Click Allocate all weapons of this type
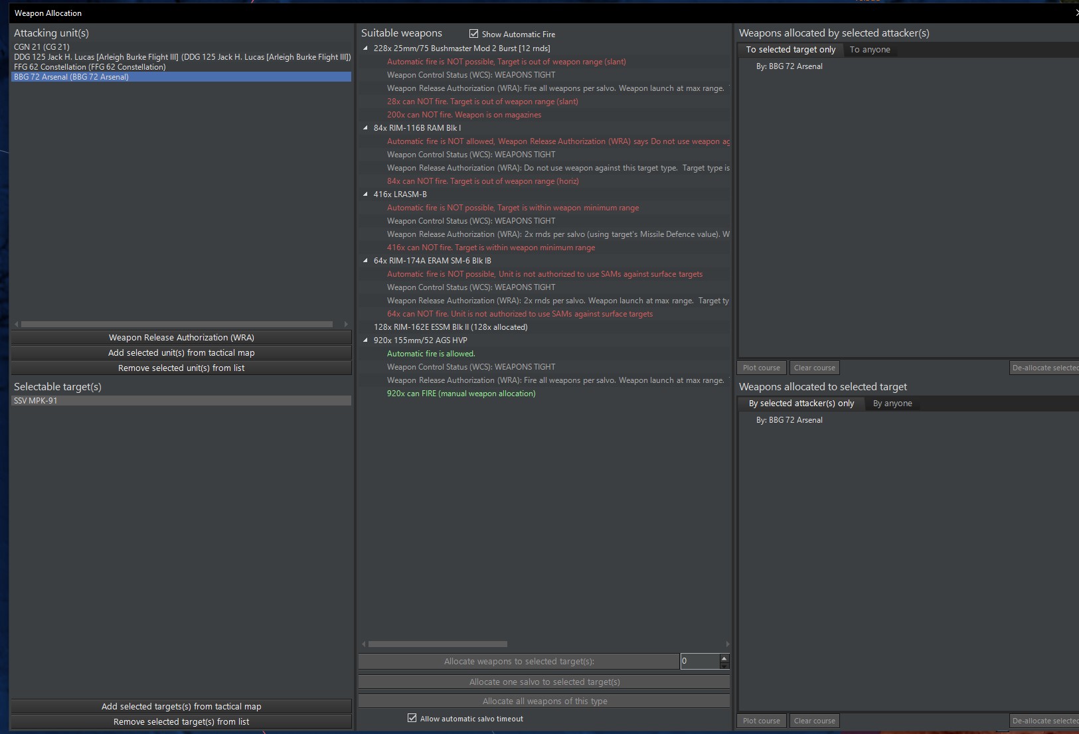This screenshot has width=1079, height=734. [x=544, y=701]
